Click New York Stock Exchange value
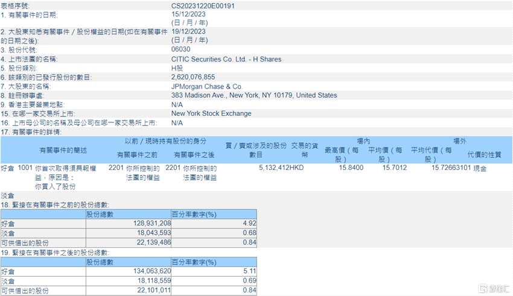Image resolution: width=513 pixels, height=296 pixels. tap(211, 113)
